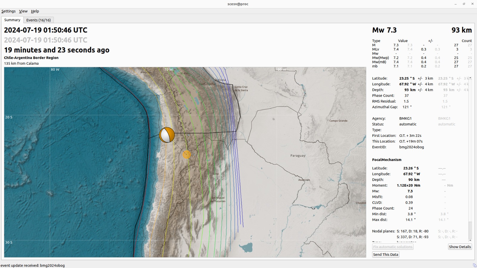This screenshot has height=268, width=477.
Task: Click the orange epicenter circle marker
Action: (x=187, y=154)
